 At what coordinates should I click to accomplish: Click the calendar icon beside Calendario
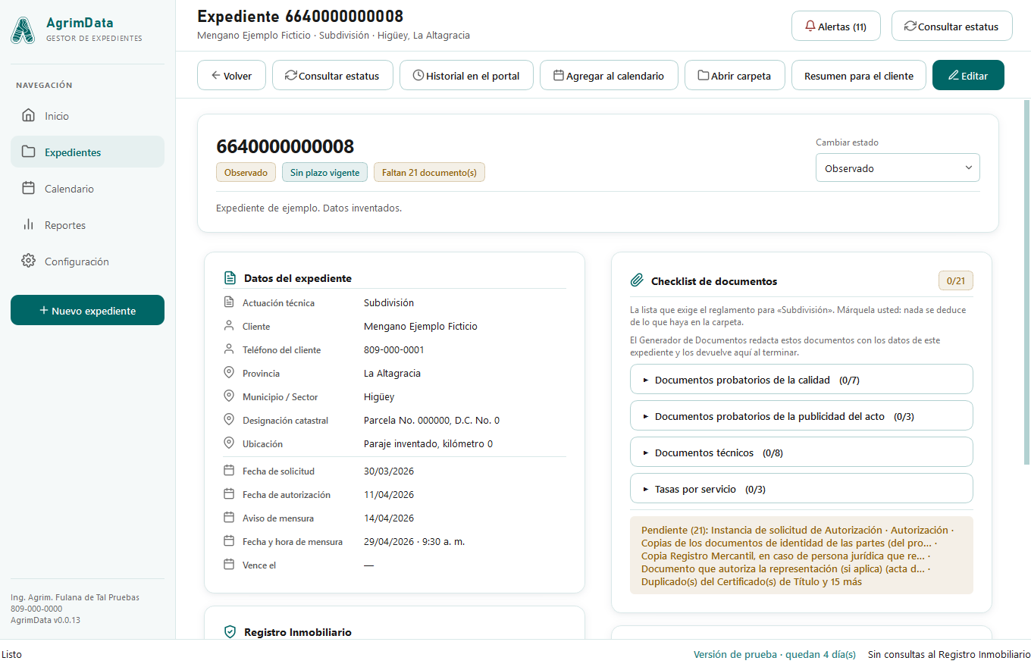[x=29, y=189]
